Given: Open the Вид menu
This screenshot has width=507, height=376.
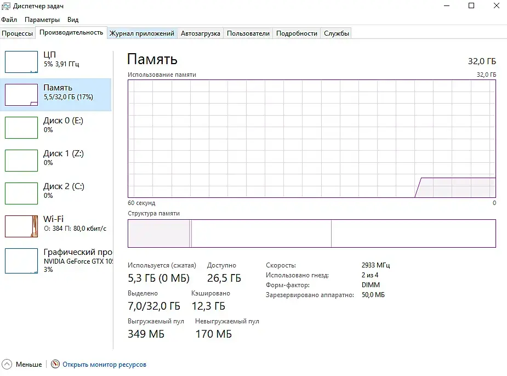Looking at the screenshot, I should pyautogui.click(x=73, y=20).
